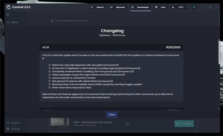Click the download icon on Install button
Viewport: 223px width, 136px height.
(x=177, y=124)
